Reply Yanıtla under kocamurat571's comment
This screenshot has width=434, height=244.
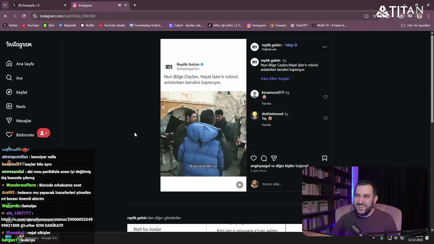click(x=266, y=103)
